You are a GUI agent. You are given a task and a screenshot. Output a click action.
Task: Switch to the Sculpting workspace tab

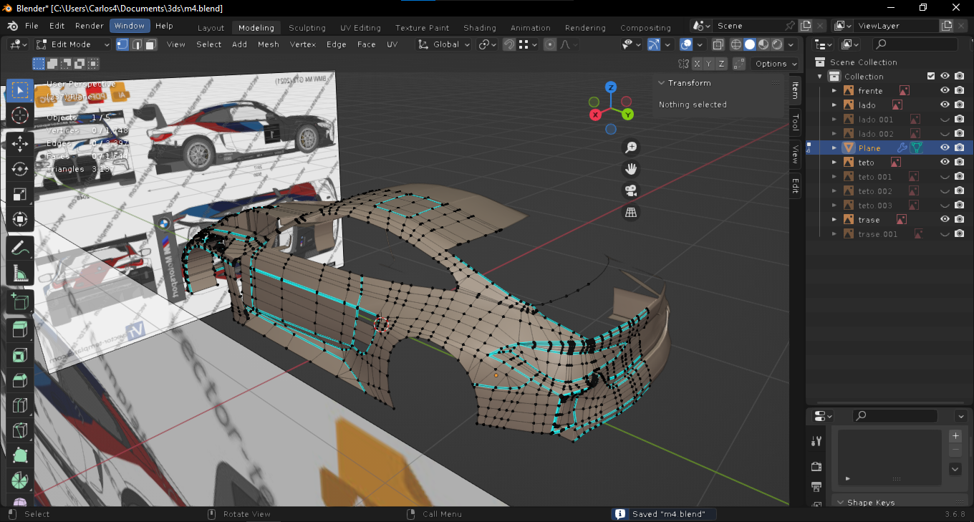[307, 28]
